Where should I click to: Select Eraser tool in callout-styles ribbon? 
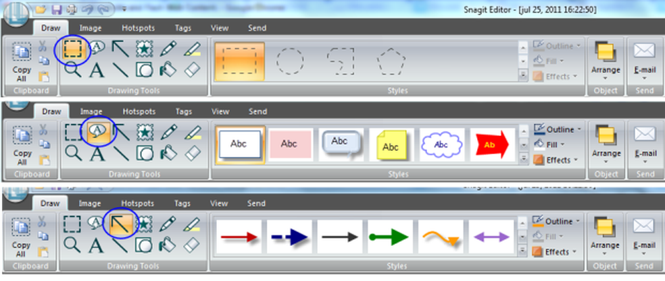coord(193,153)
